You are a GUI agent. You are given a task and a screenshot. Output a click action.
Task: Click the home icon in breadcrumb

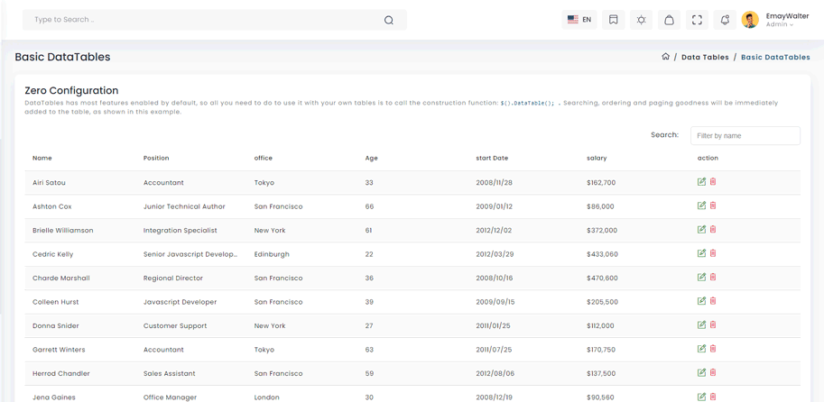pyautogui.click(x=665, y=57)
